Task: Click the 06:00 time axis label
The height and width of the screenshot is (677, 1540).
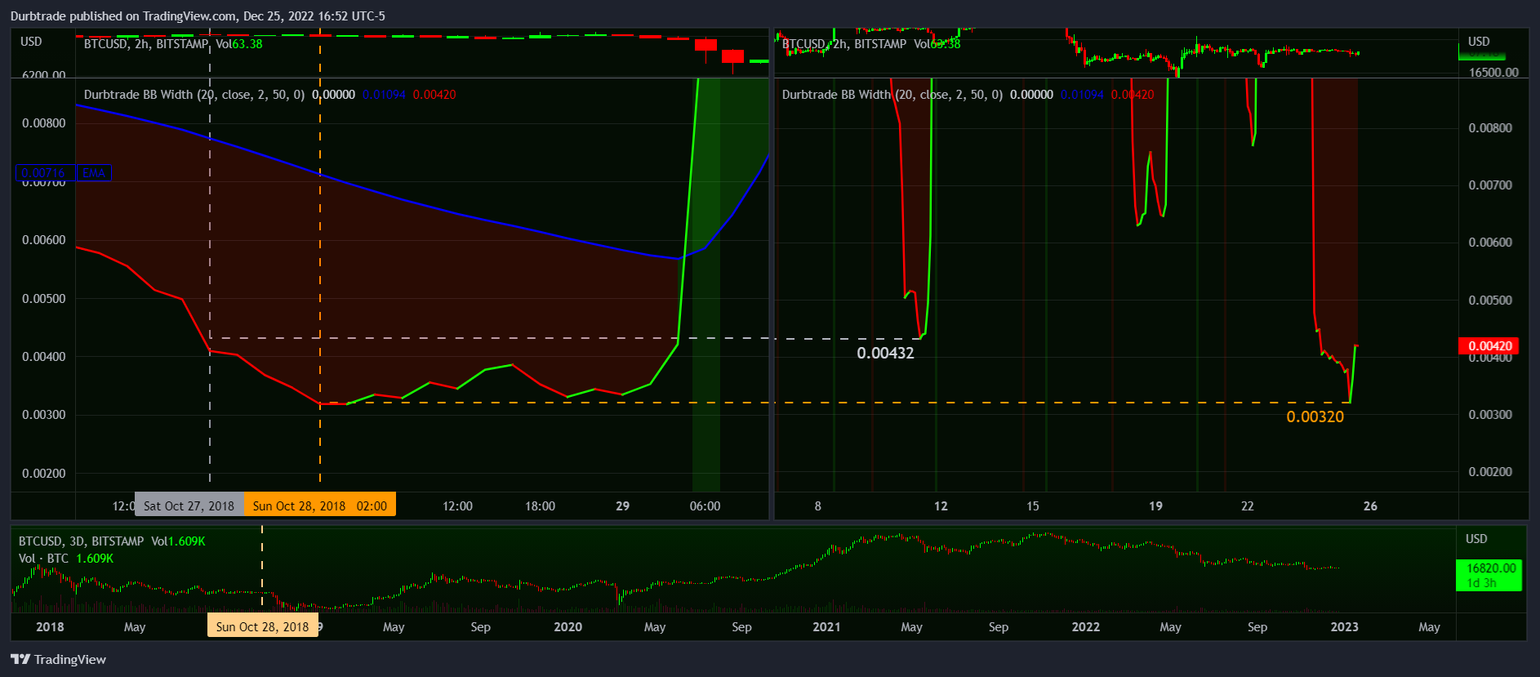Action: (x=705, y=506)
